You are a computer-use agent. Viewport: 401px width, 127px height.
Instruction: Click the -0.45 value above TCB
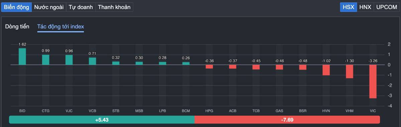[x=256, y=61]
